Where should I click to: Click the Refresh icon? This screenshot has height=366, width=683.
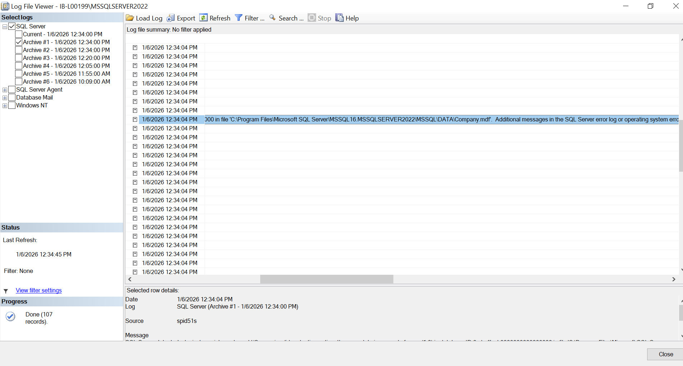coord(204,18)
